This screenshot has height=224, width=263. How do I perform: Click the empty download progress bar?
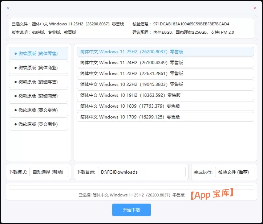click(x=131, y=188)
